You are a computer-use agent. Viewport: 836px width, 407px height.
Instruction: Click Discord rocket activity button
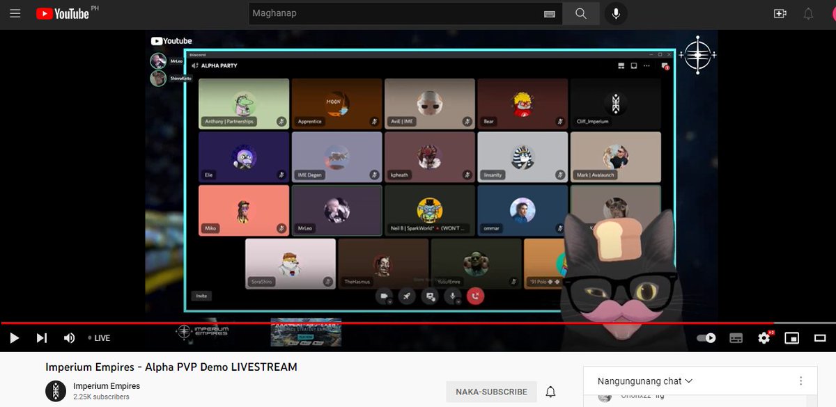pyautogui.click(x=407, y=296)
